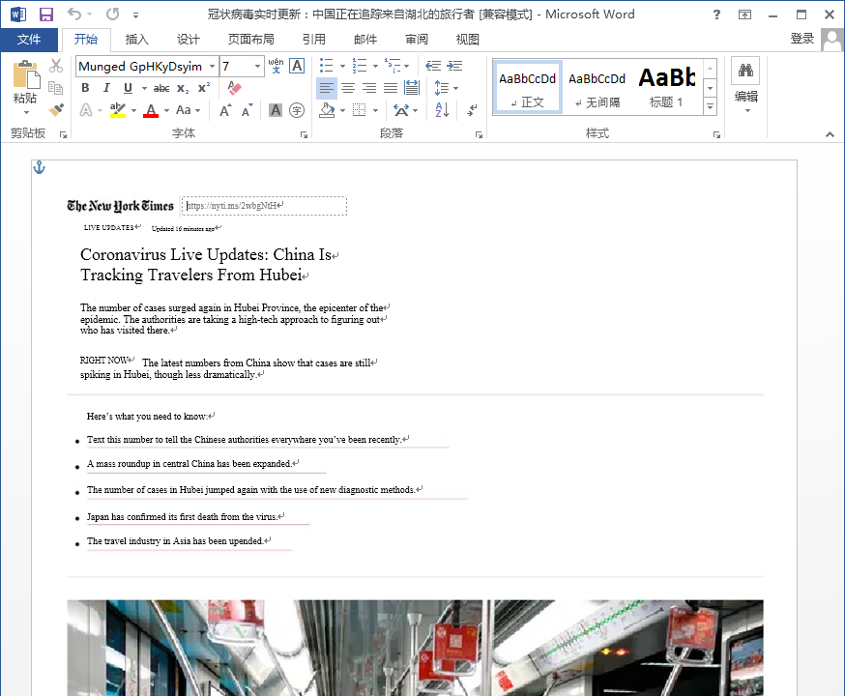845x696 pixels.
Task: Increase paragraph indent
Action: click(x=454, y=66)
